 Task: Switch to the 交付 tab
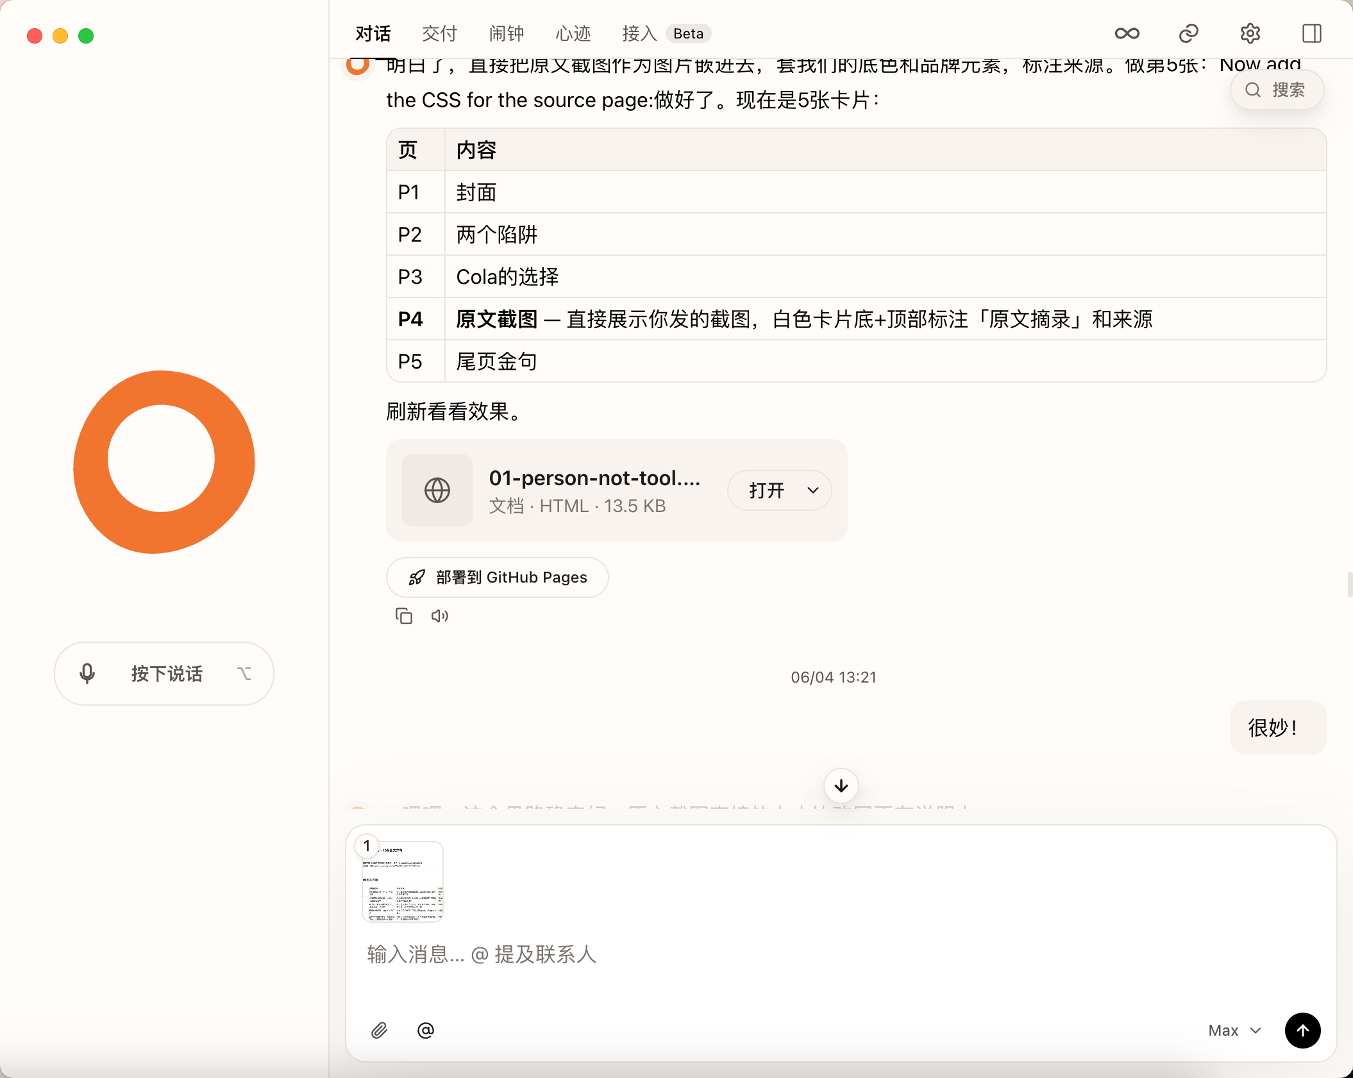click(x=439, y=33)
